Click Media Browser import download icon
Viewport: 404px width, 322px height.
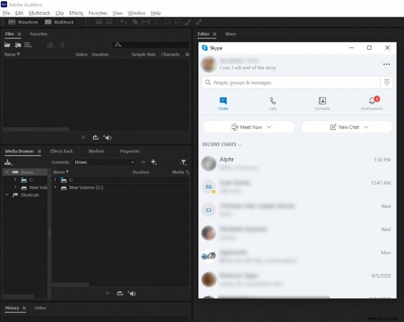click(x=8, y=162)
